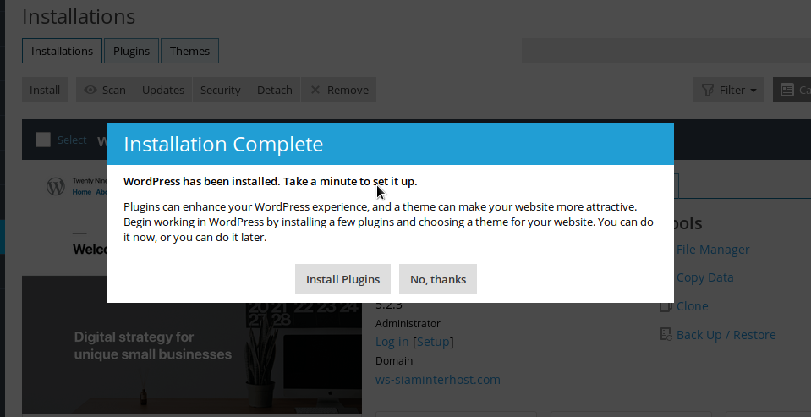Open the Installations tab

(62, 51)
